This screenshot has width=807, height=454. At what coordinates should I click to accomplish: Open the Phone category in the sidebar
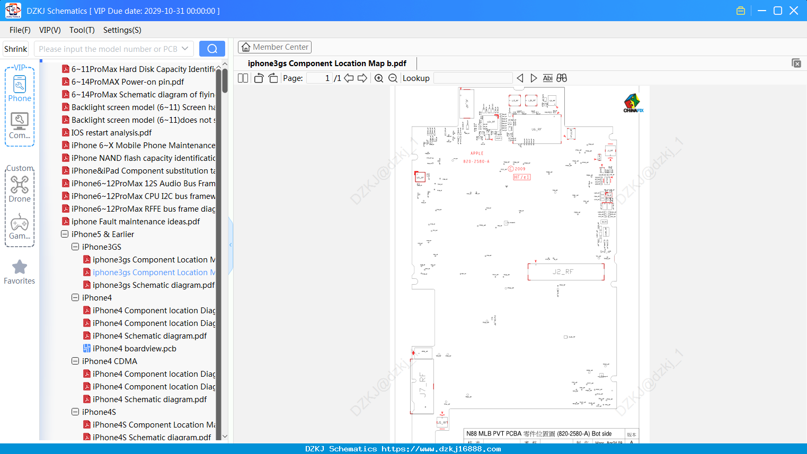[x=20, y=88]
